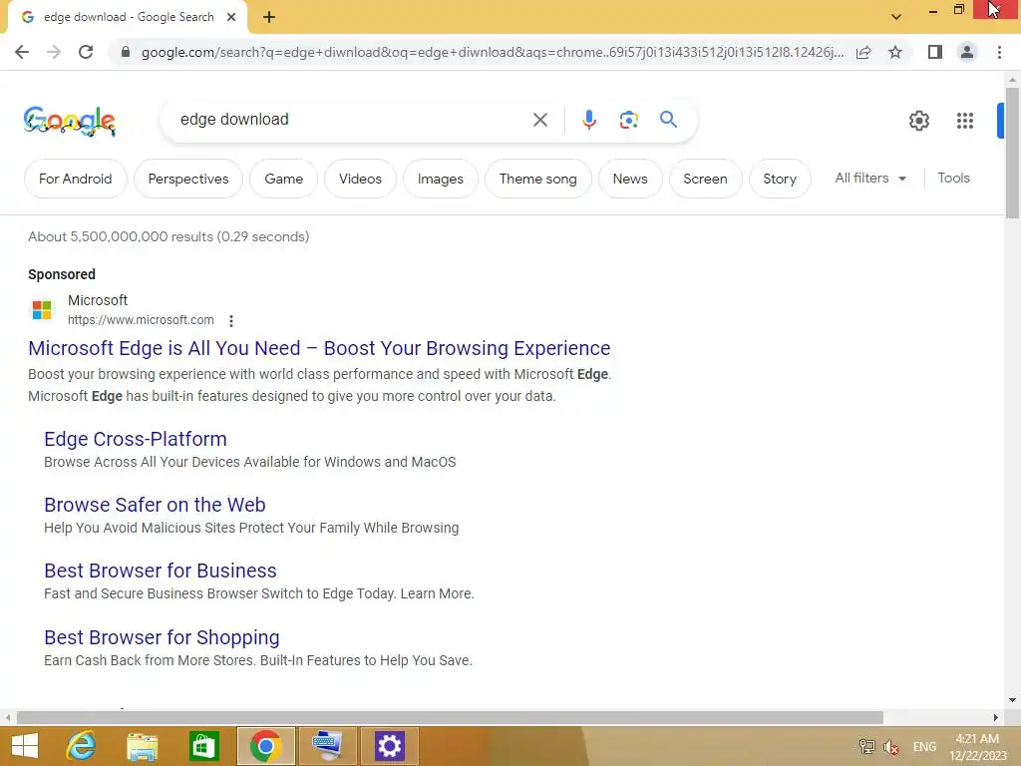Image resolution: width=1021 pixels, height=766 pixels.
Task: Open Chrome side panel
Action: click(935, 52)
